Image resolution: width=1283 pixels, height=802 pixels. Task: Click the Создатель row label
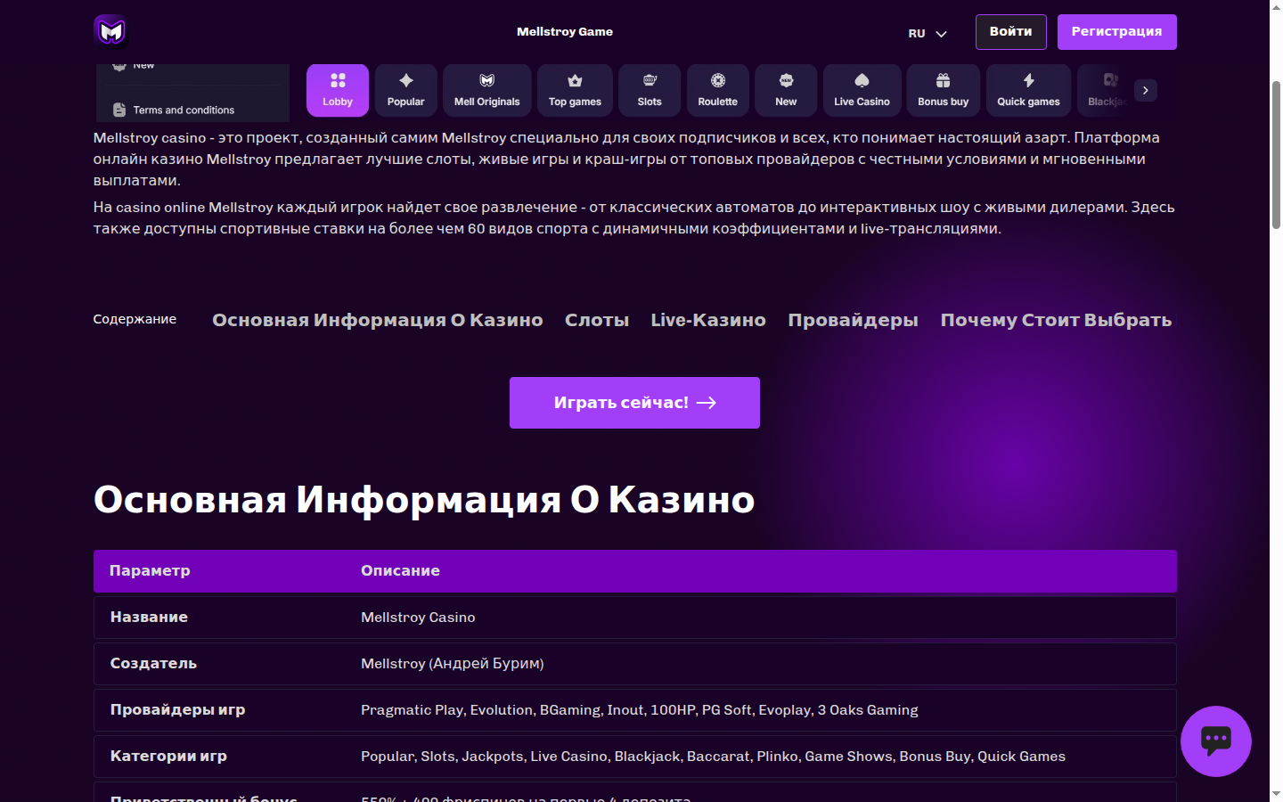click(x=153, y=664)
